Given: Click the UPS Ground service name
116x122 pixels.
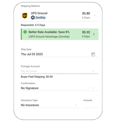Looking at the screenshot, I should [39, 13].
